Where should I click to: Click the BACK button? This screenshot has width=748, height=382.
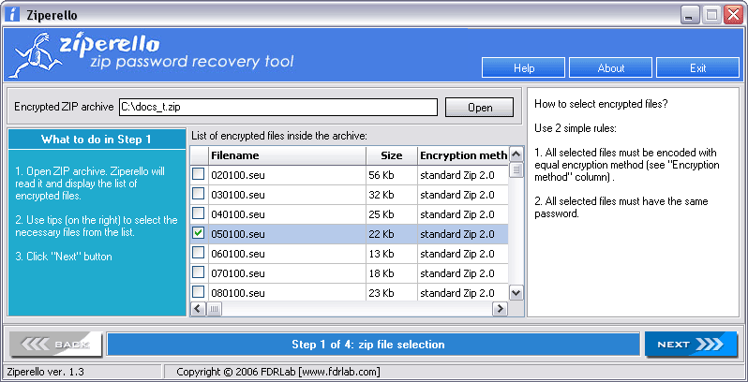pyautogui.click(x=56, y=344)
